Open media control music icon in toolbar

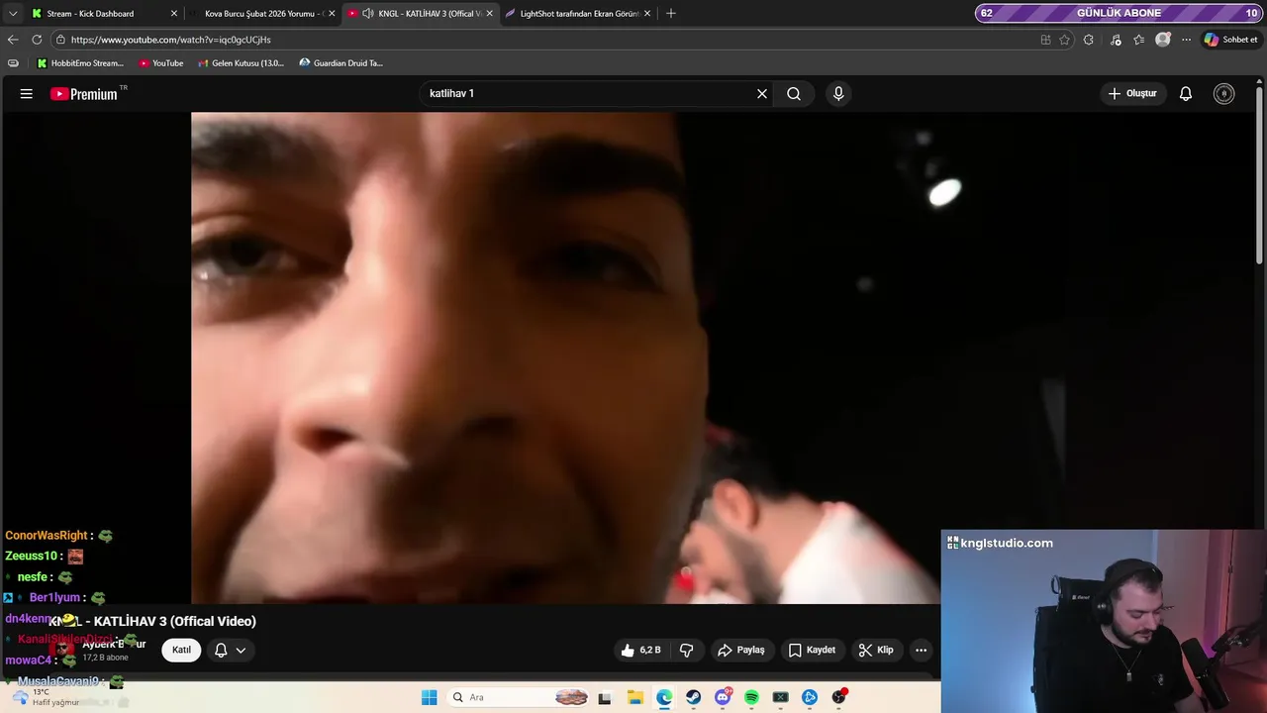coord(1116,40)
